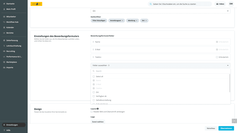This screenshot has height=133, width=237.
Task: Click the Kalender icon in sidebar
Action: [4, 27]
